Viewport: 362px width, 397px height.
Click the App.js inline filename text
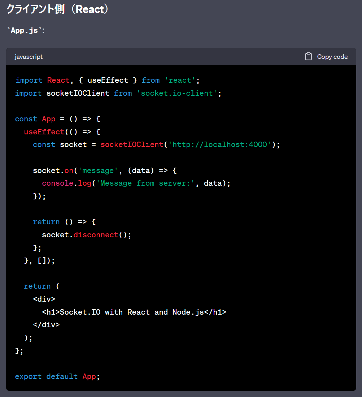tap(24, 30)
